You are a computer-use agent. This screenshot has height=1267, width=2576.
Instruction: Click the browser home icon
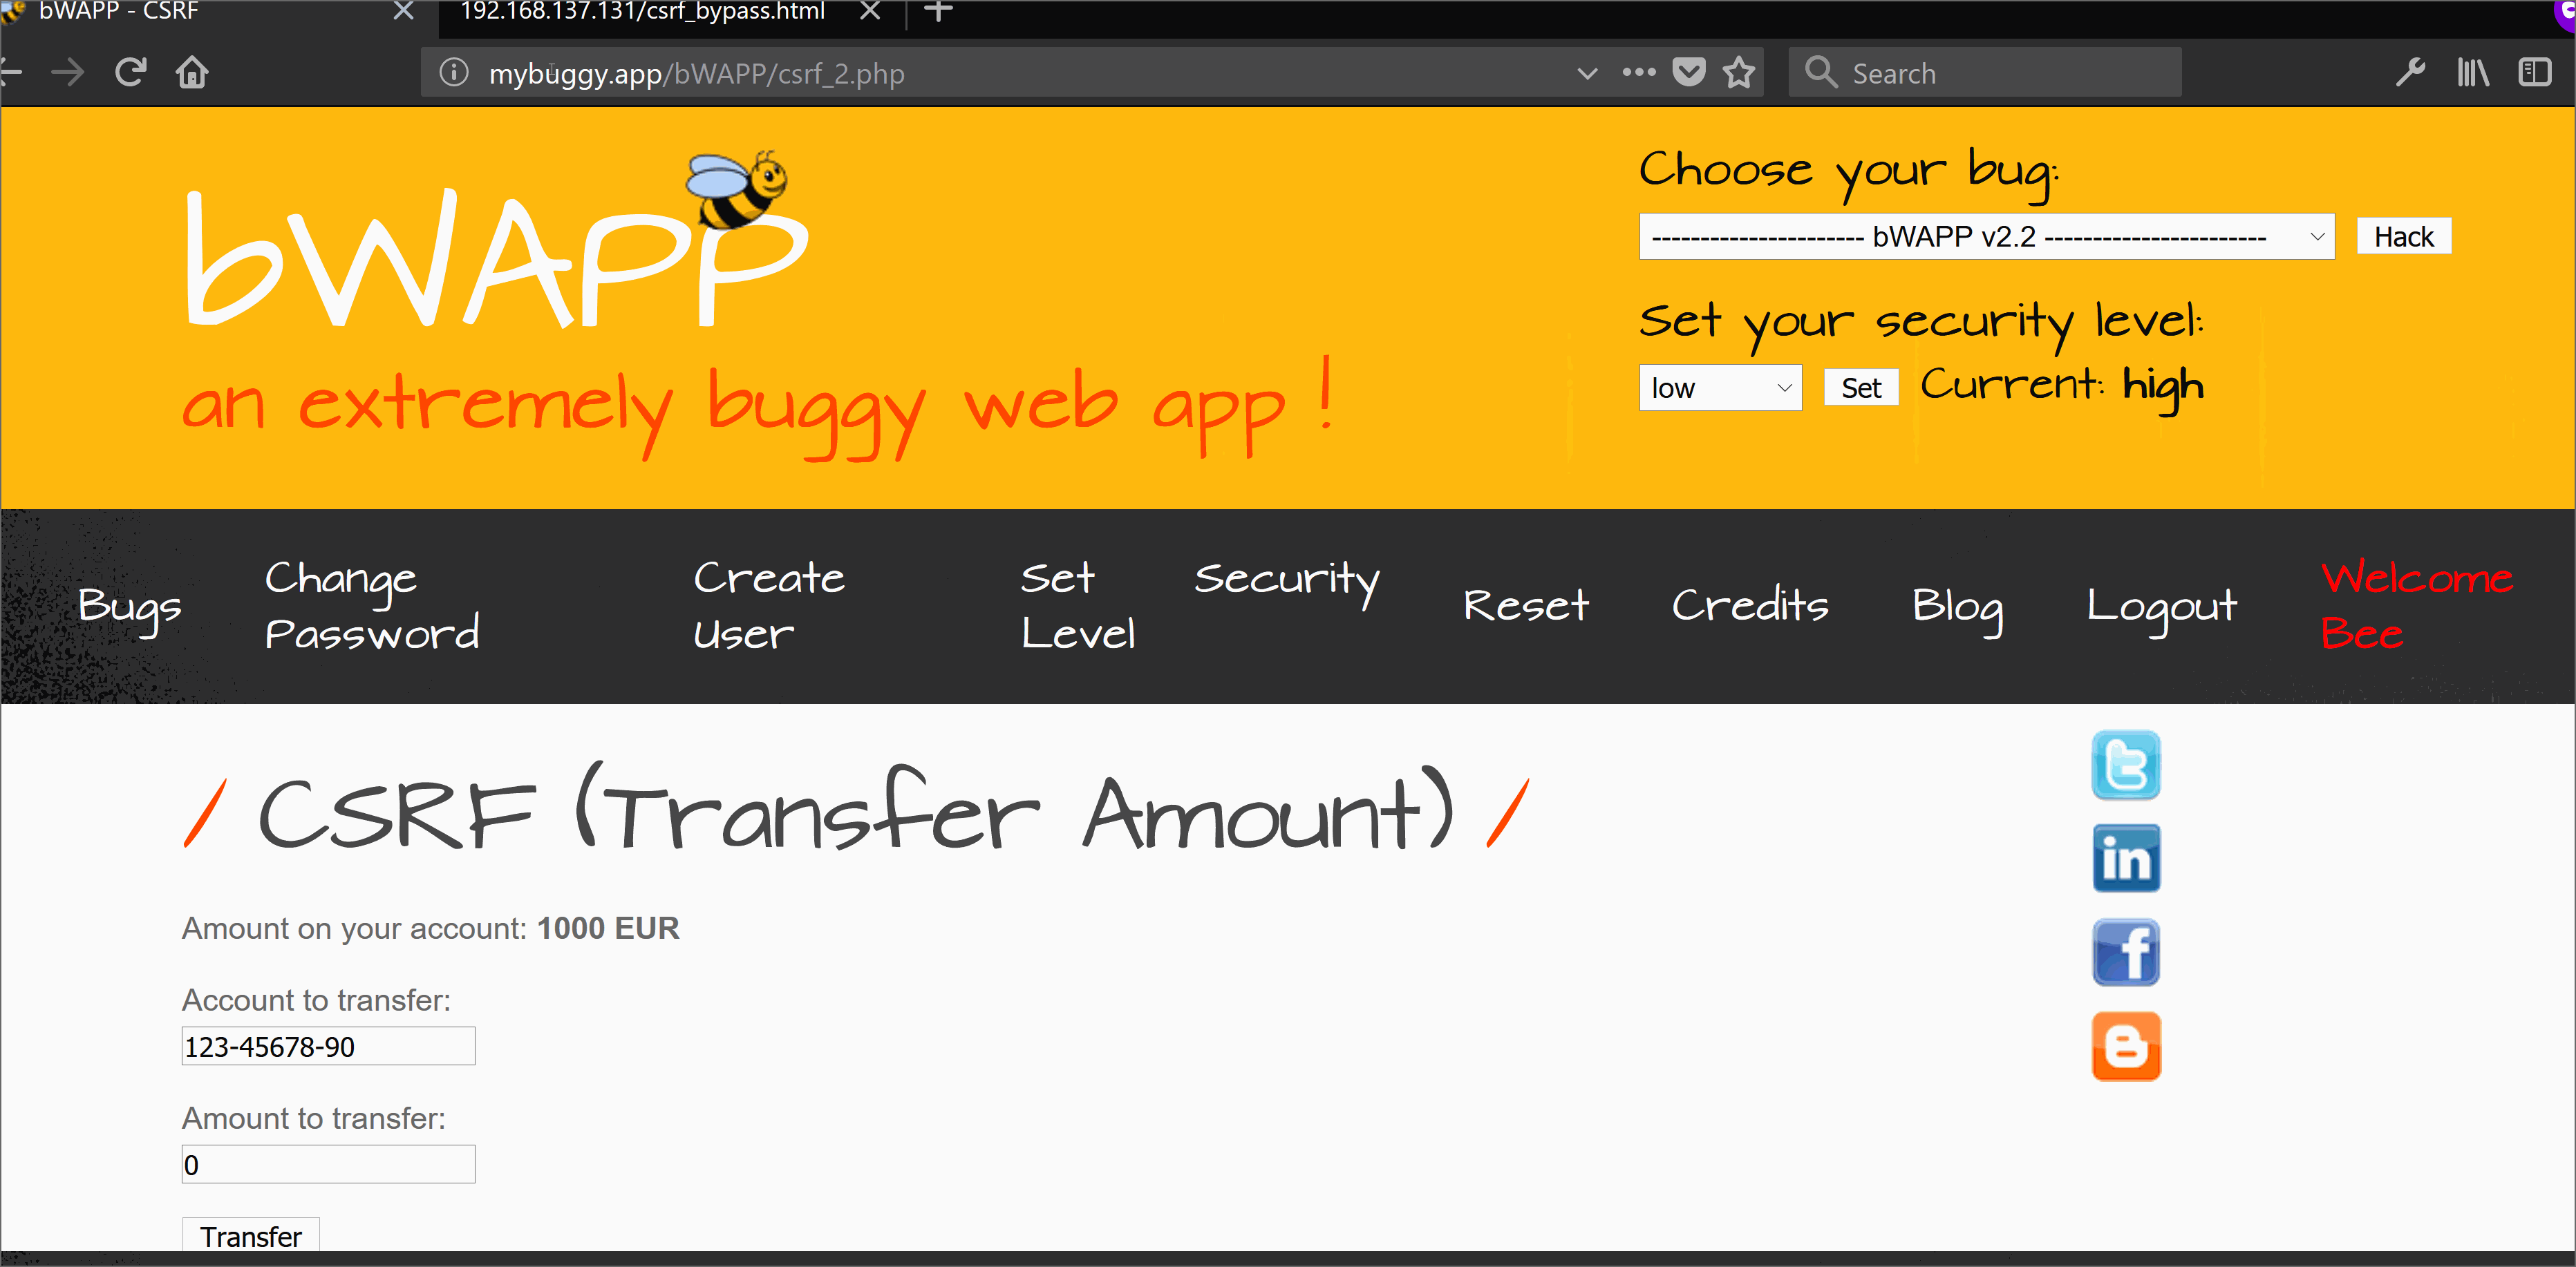[192, 73]
